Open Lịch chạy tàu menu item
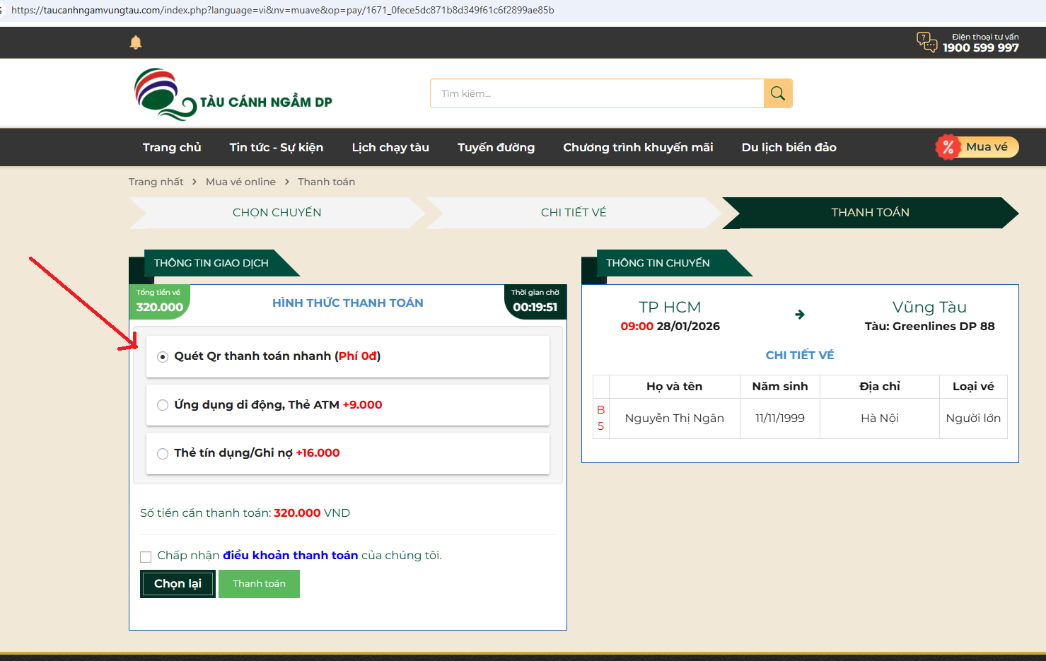Screen dimensions: 1046x661 tap(390, 147)
